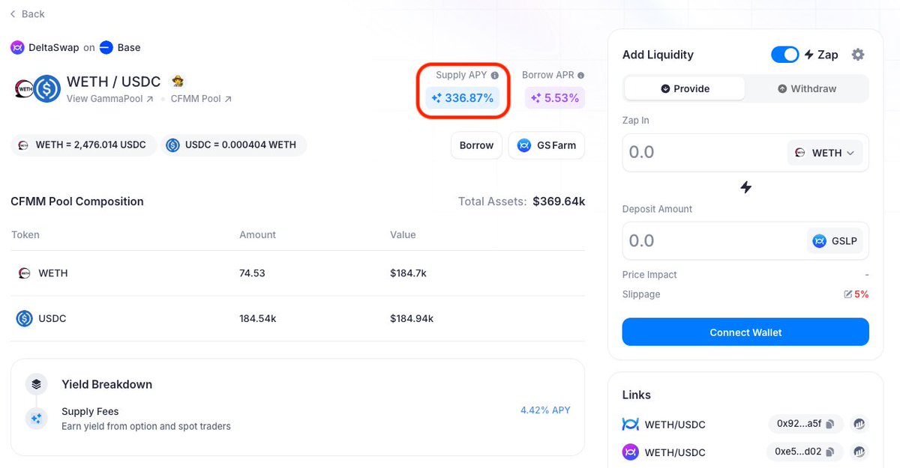
Task: Open the GS Farm button
Action: [547, 145]
